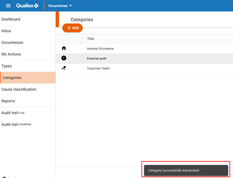
Task: Select Occurrences in the sidebar
Action: click(x=12, y=43)
